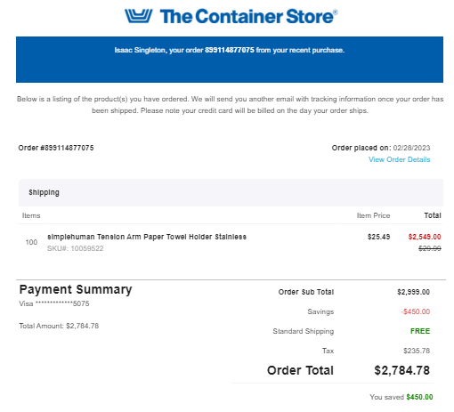Click The Container Store brand name text
The height and width of the screenshot is (412, 454).
click(x=248, y=16)
